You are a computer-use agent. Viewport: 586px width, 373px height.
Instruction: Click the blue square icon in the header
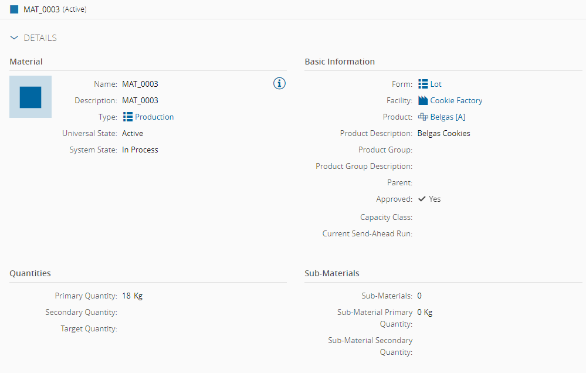click(x=15, y=9)
